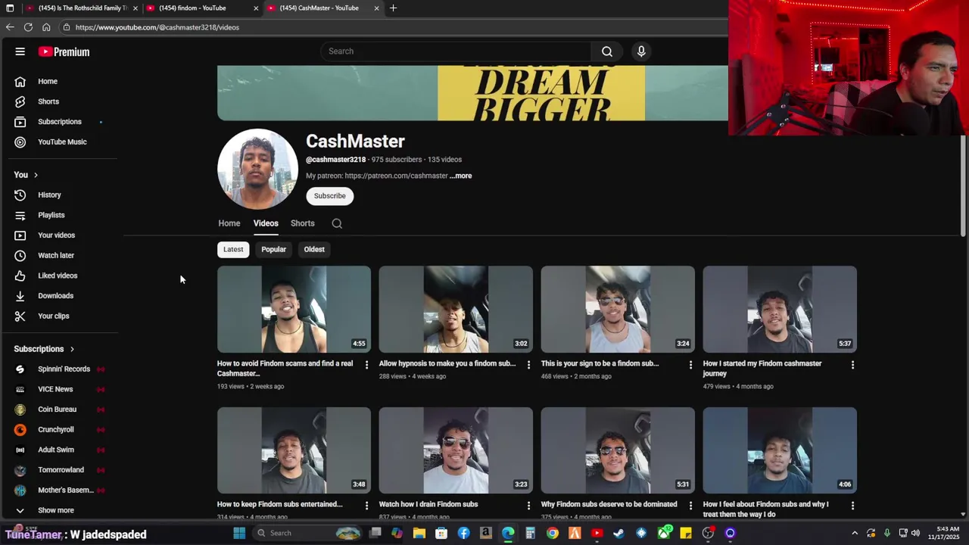Open File Explorer from taskbar

coord(419,533)
